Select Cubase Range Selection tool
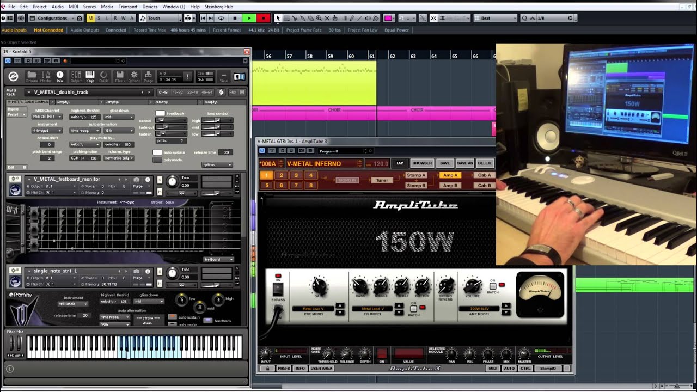Image resolution: width=697 pixels, height=392 pixels. [287, 18]
